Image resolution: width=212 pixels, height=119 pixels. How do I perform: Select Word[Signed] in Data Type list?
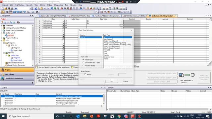[x=108, y=39]
